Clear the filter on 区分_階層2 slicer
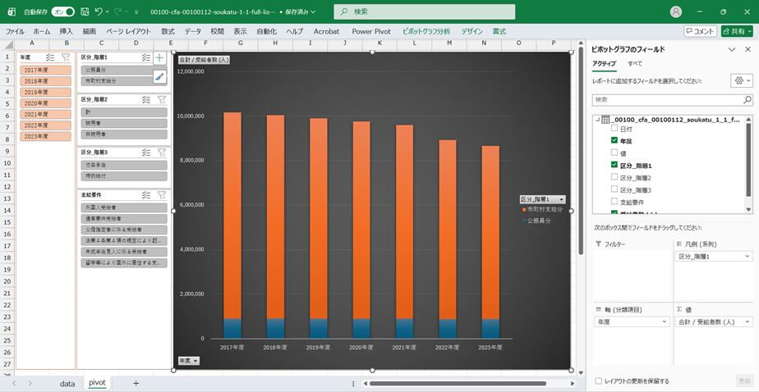The height and width of the screenshot is (392, 759). point(161,99)
